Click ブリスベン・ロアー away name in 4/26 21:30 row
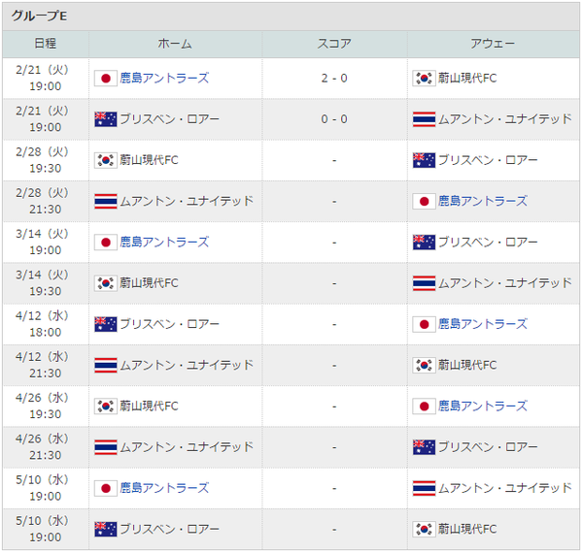 tap(488, 447)
